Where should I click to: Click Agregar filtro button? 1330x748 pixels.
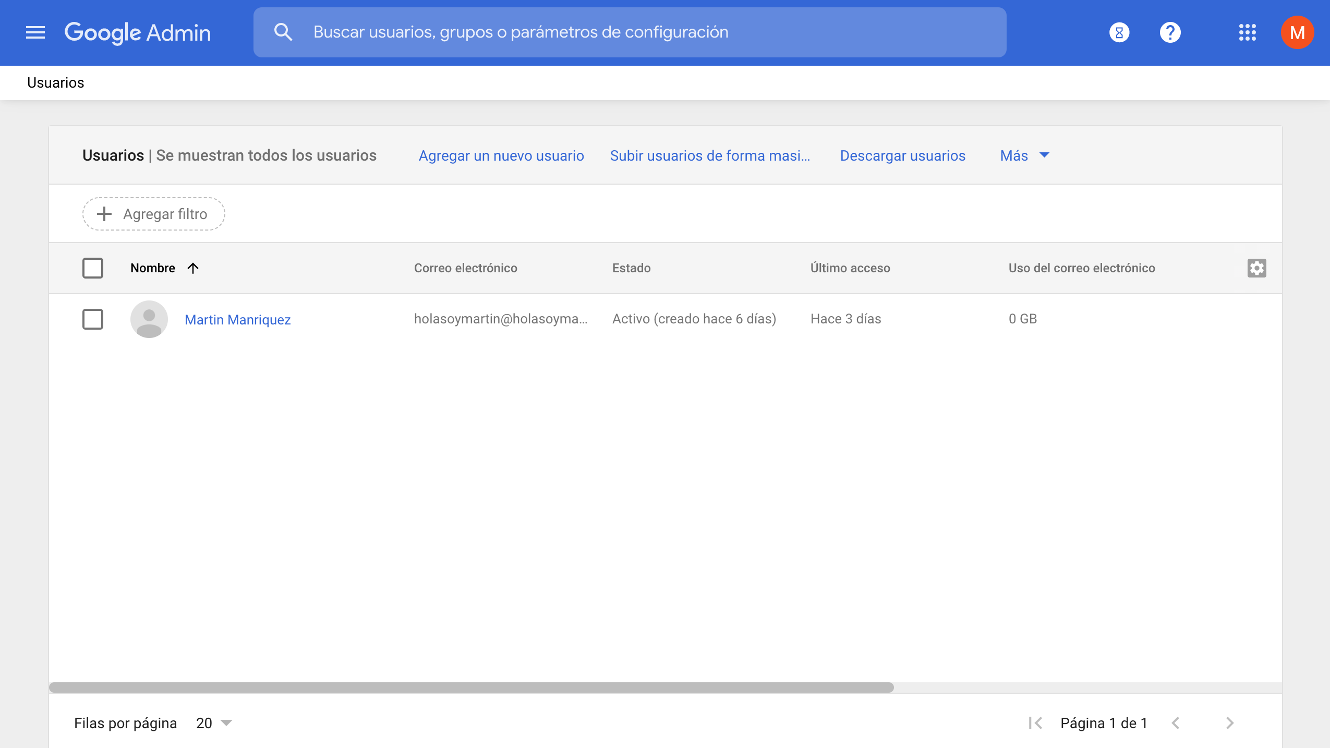pos(154,214)
